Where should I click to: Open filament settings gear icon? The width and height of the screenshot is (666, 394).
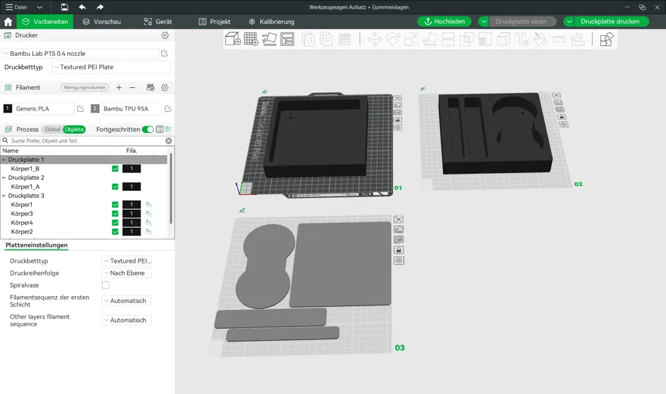(165, 87)
